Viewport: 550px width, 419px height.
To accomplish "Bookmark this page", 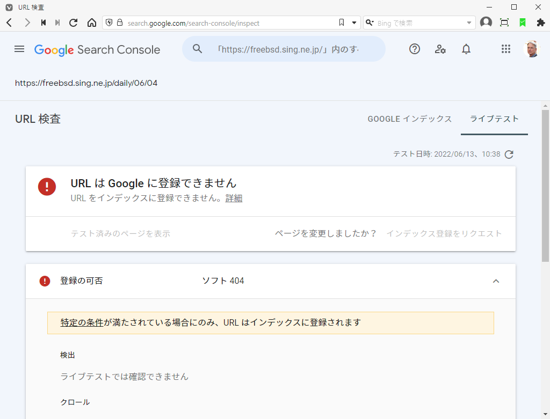I will click(342, 23).
